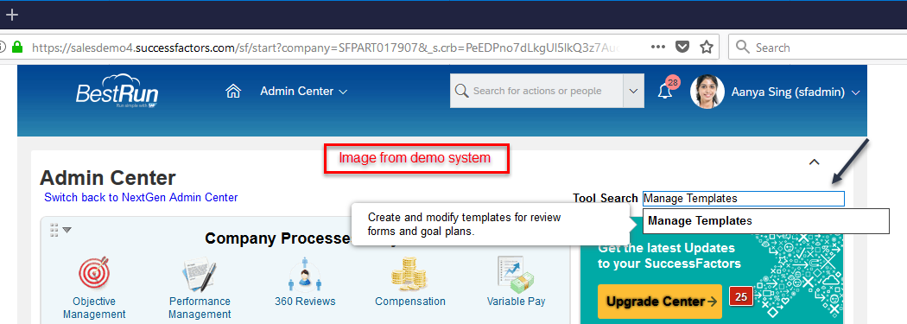Click the red 25 upgrades badge
This screenshot has width=907, height=324.
click(x=741, y=297)
